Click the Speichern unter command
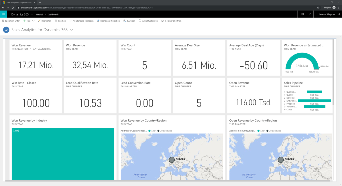 (x=11, y=21)
